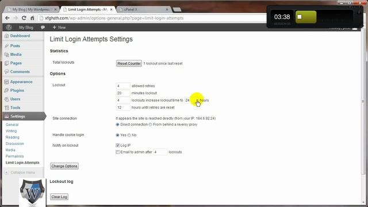
Task: Open WordPress logo menu in admin bar
Action: pyautogui.click(x=9, y=27)
